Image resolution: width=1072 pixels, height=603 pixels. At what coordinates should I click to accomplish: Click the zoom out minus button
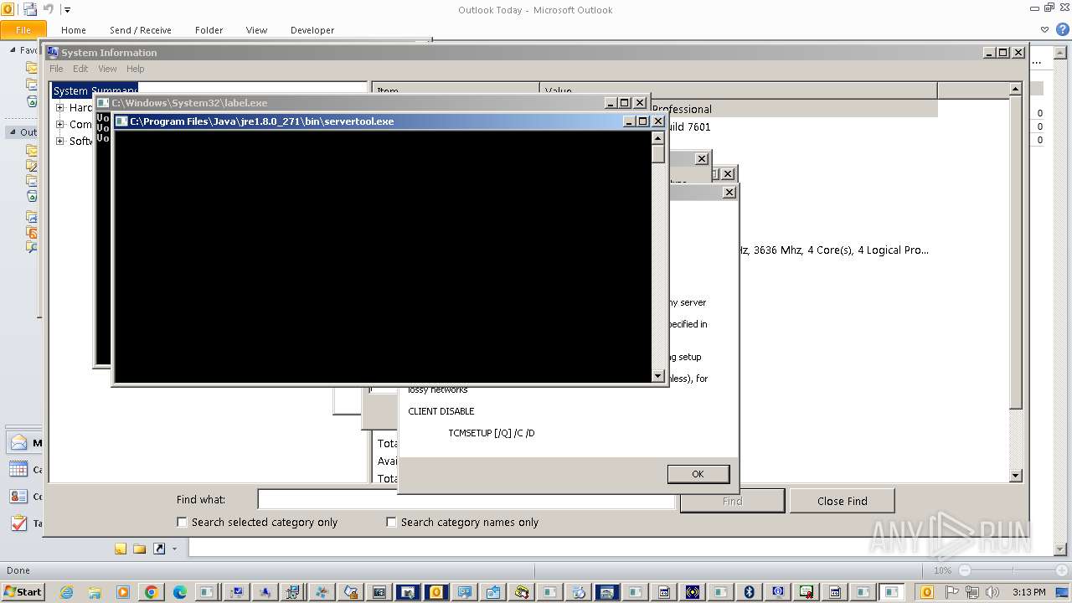pos(965,570)
